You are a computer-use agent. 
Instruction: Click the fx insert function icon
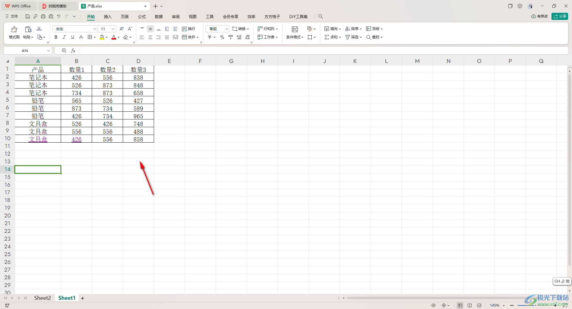(73, 51)
